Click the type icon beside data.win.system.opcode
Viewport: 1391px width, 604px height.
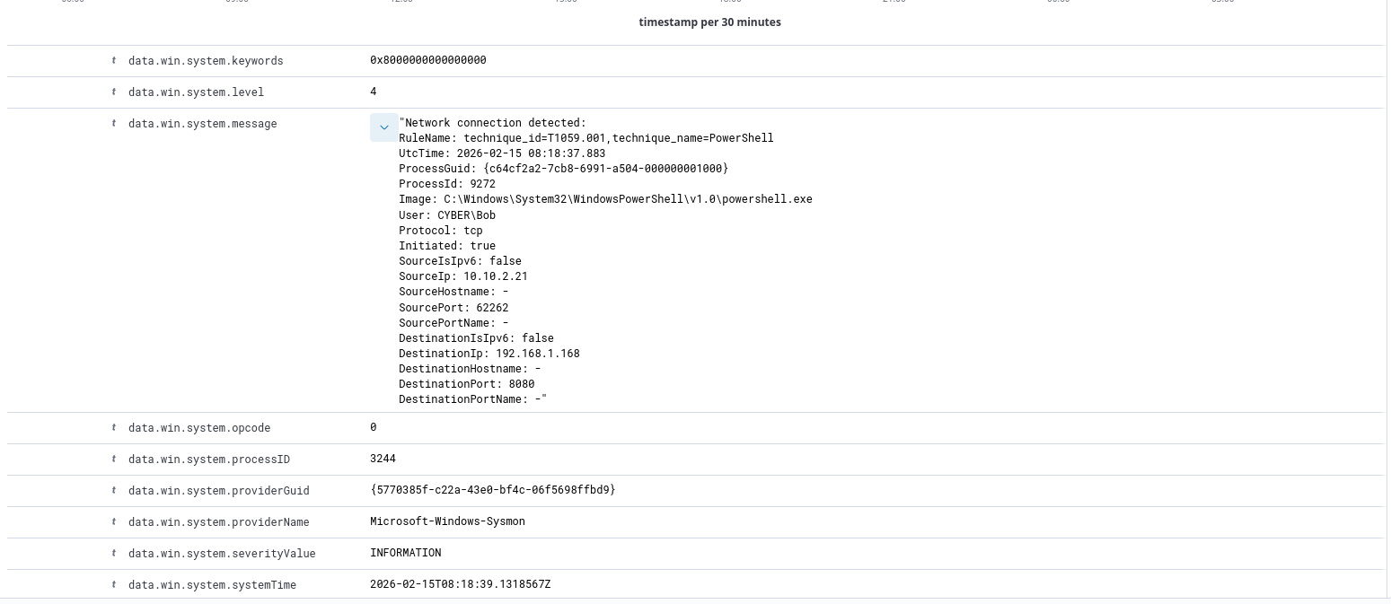[x=113, y=428]
